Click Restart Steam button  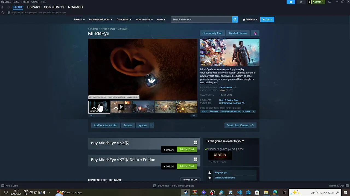238,33
